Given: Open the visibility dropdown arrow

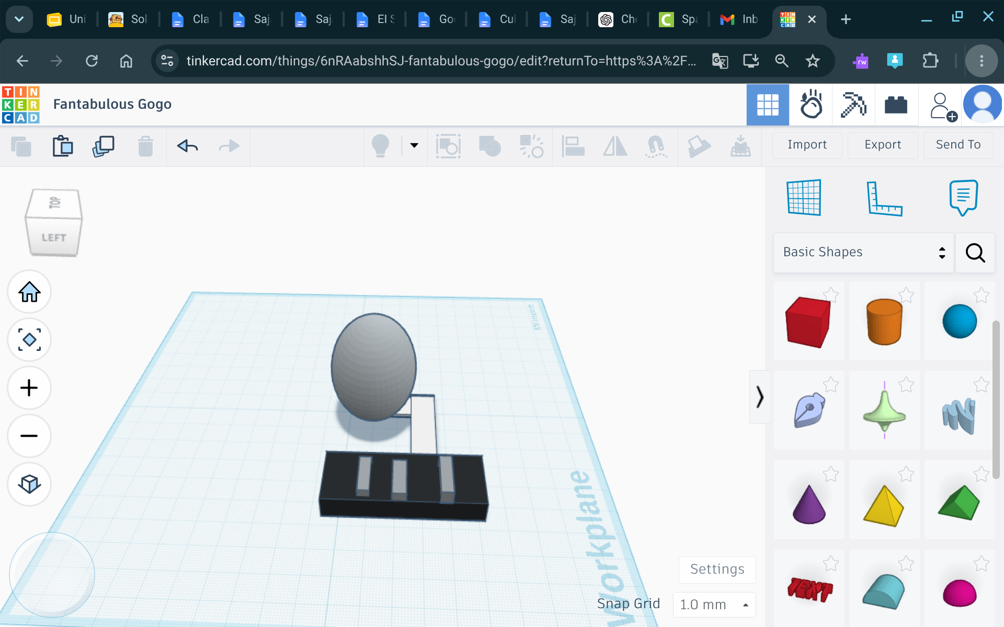Looking at the screenshot, I should click(414, 145).
